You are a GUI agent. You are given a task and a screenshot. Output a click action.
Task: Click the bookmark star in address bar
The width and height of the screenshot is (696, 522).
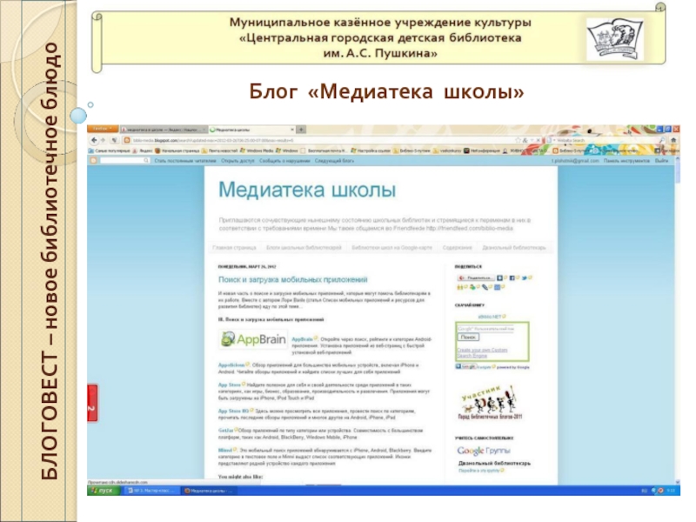[x=518, y=140]
